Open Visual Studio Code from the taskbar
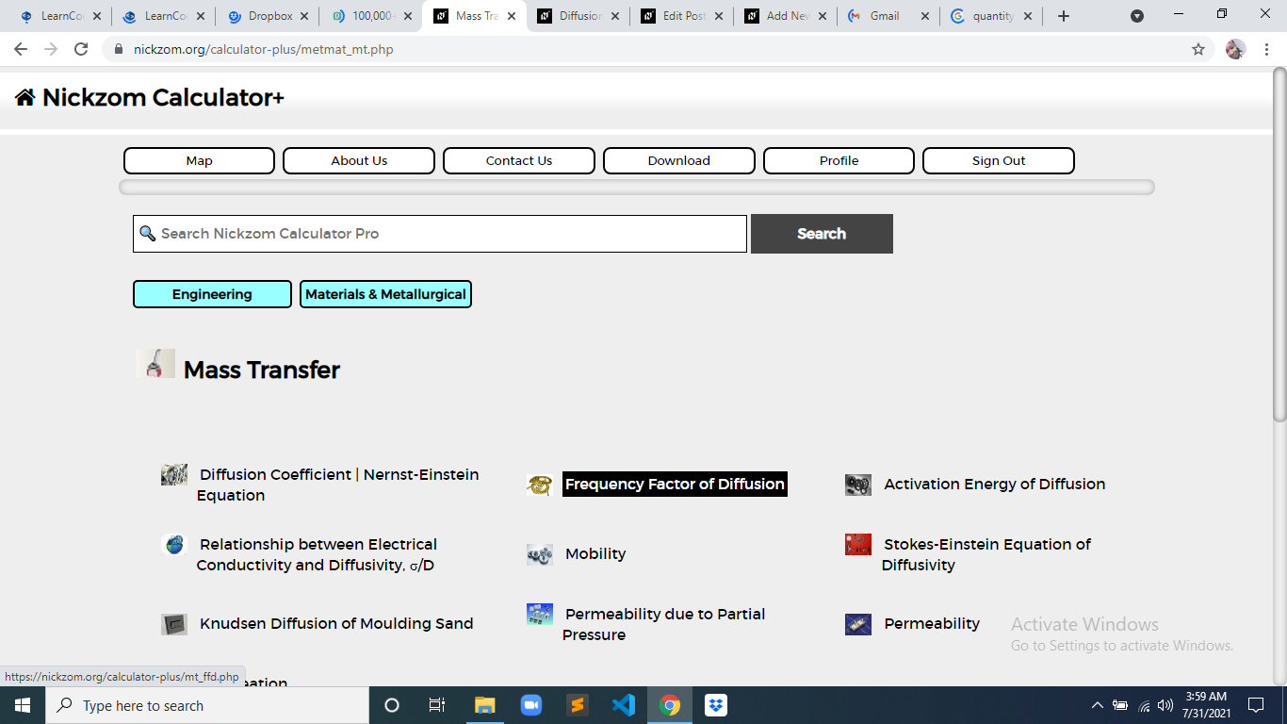Viewport: 1287px width, 724px height. [623, 705]
